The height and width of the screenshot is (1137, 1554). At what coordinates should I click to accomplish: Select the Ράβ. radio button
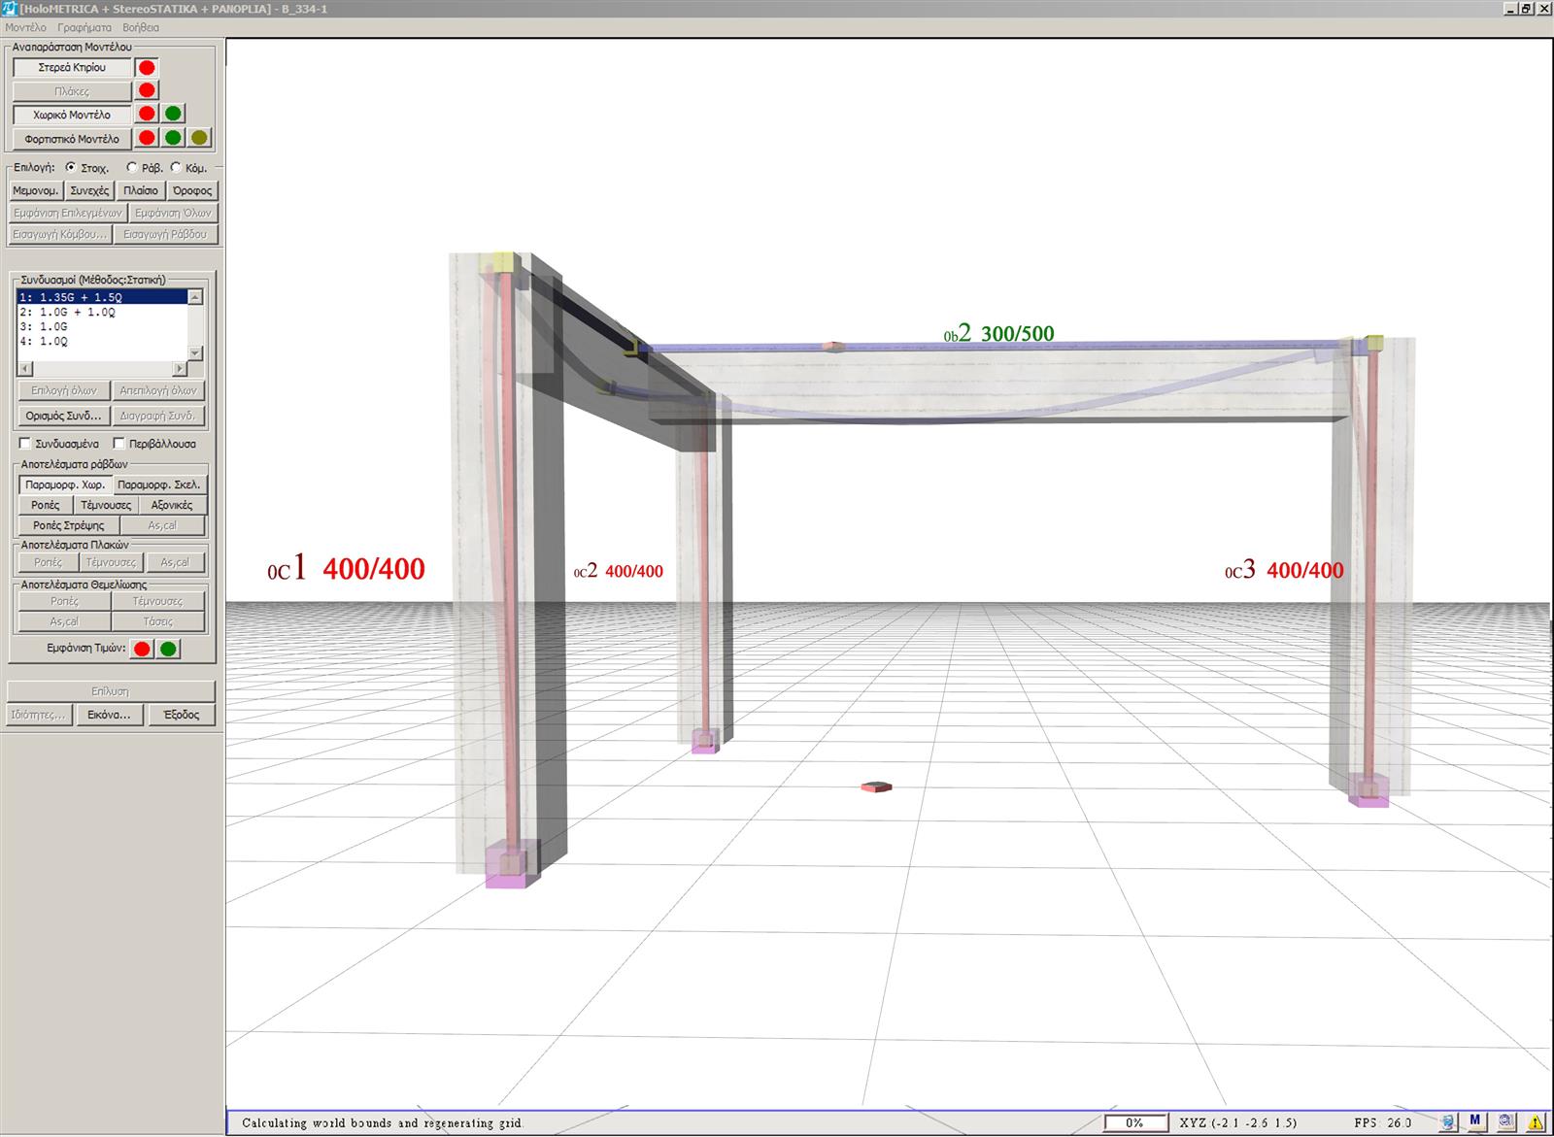coord(132,168)
